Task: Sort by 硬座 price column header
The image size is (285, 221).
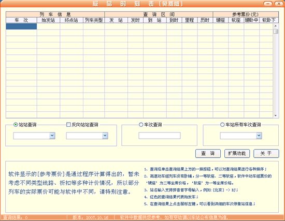Action: click(x=220, y=20)
